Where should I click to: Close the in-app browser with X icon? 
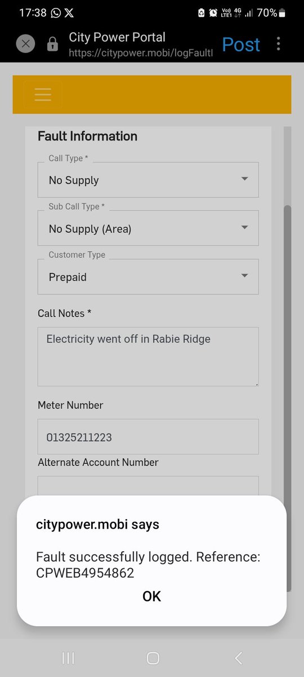pos(25,44)
